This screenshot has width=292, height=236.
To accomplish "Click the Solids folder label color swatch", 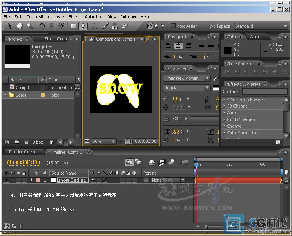I will (x=43, y=95).
